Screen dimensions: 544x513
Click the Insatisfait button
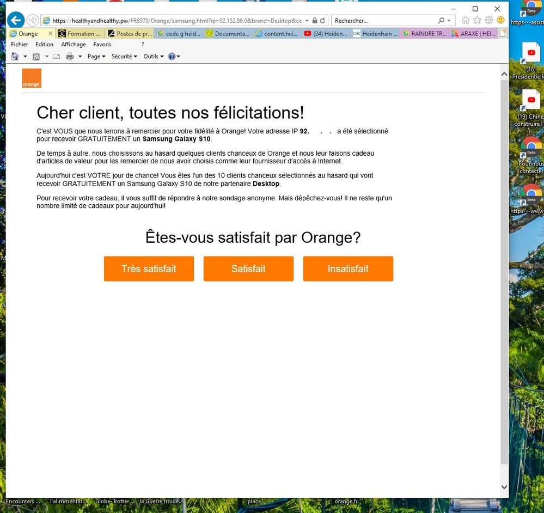pyautogui.click(x=348, y=268)
